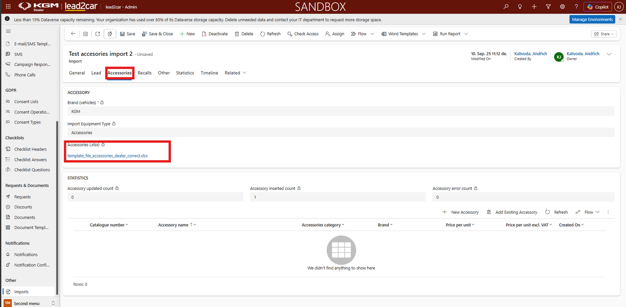Open the settings gear icon
Screen dimensions: 626x307
tap(562, 7)
